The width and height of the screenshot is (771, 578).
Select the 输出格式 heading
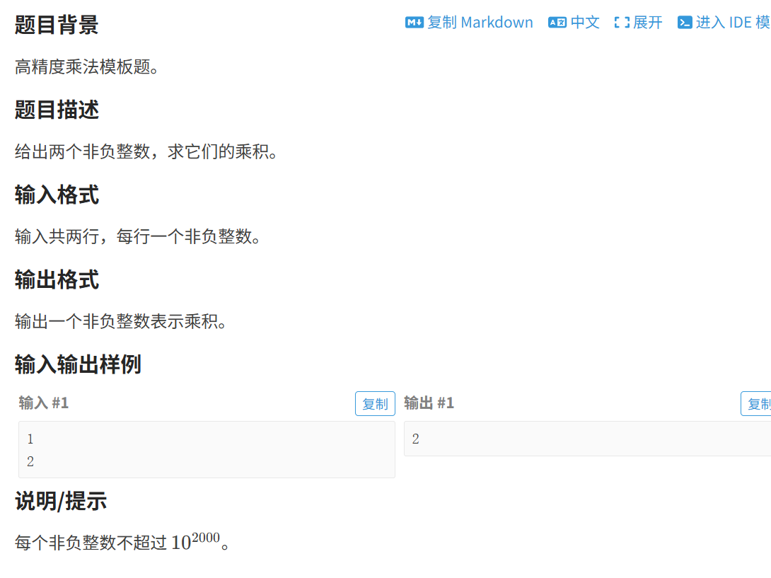click(57, 280)
